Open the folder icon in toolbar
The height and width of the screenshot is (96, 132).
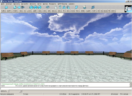[6, 7]
